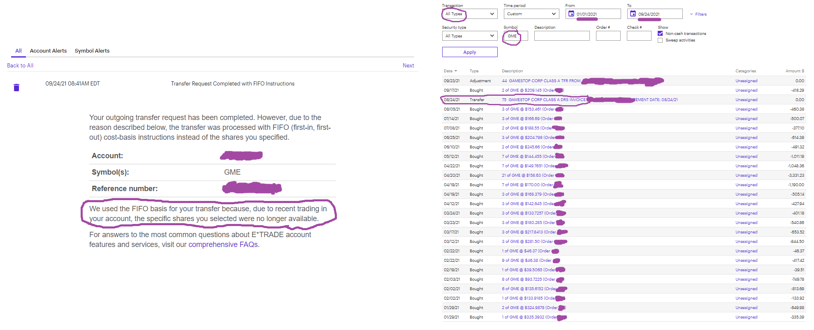Screen dimensions: 814x330
Task: Select the amount -3,331.23
Action: pyautogui.click(x=796, y=175)
